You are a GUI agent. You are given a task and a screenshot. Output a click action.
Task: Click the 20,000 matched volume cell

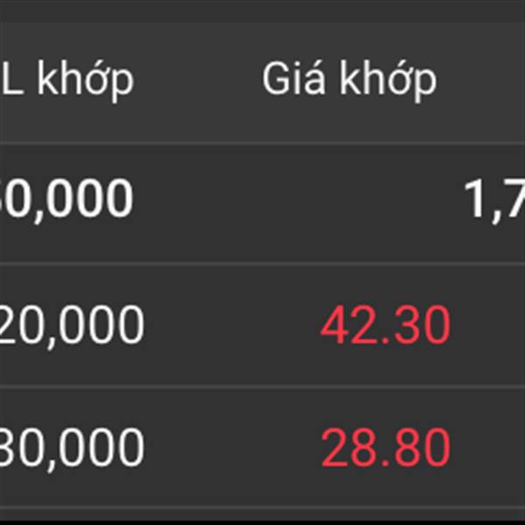(x=72, y=325)
